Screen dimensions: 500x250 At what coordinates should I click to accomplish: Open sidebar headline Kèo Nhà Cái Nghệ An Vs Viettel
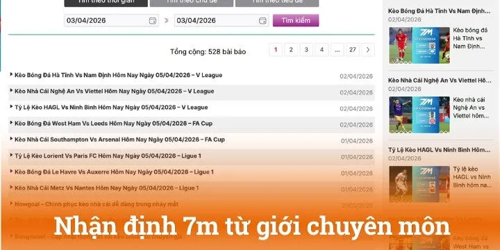(x=440, y=81)
